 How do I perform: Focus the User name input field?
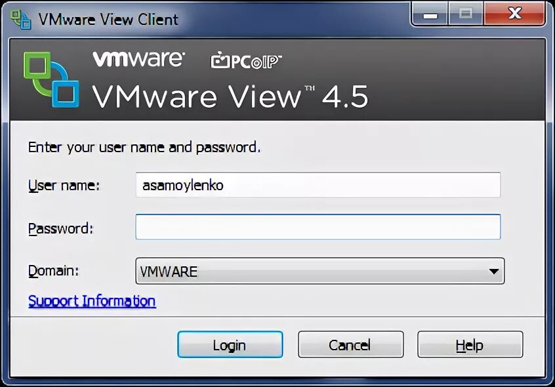318,185
